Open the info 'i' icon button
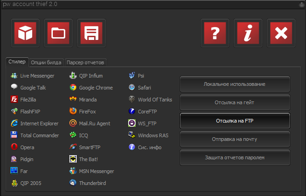 point(248,33)
